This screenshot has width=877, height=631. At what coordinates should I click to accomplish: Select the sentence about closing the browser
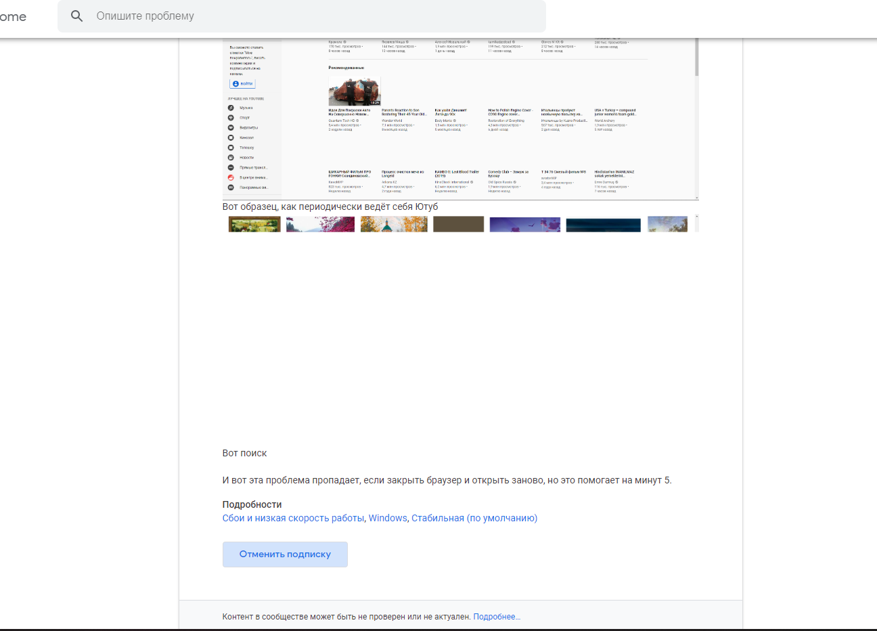(447, 480)
